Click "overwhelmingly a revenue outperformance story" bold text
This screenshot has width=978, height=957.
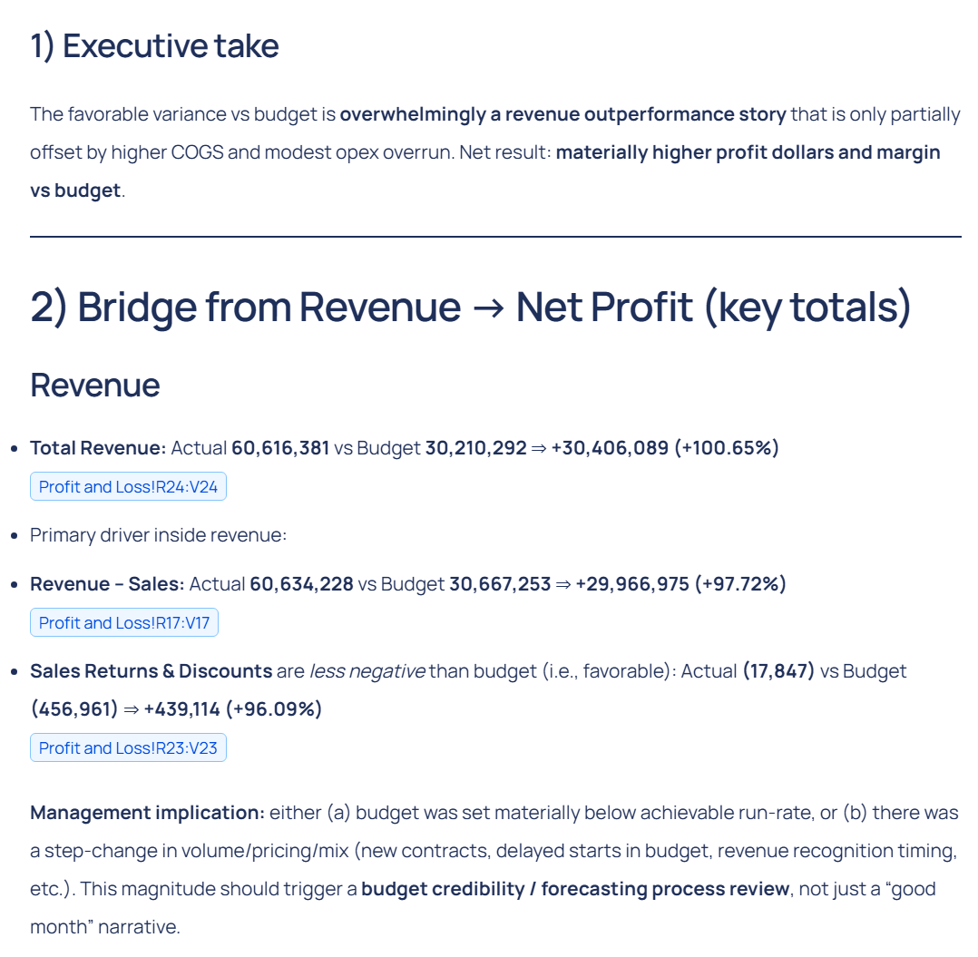coord(562,114)
